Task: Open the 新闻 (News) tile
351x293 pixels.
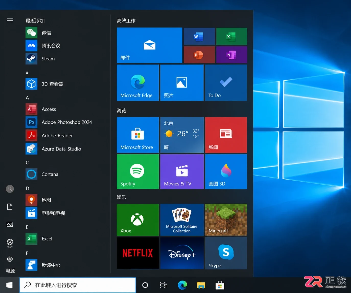Action: [x=226, y=135]
